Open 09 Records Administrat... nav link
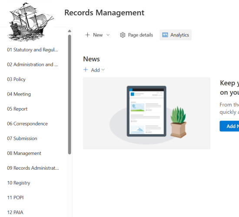This screenshot has height=217, width=239. [x=33, y=168]
